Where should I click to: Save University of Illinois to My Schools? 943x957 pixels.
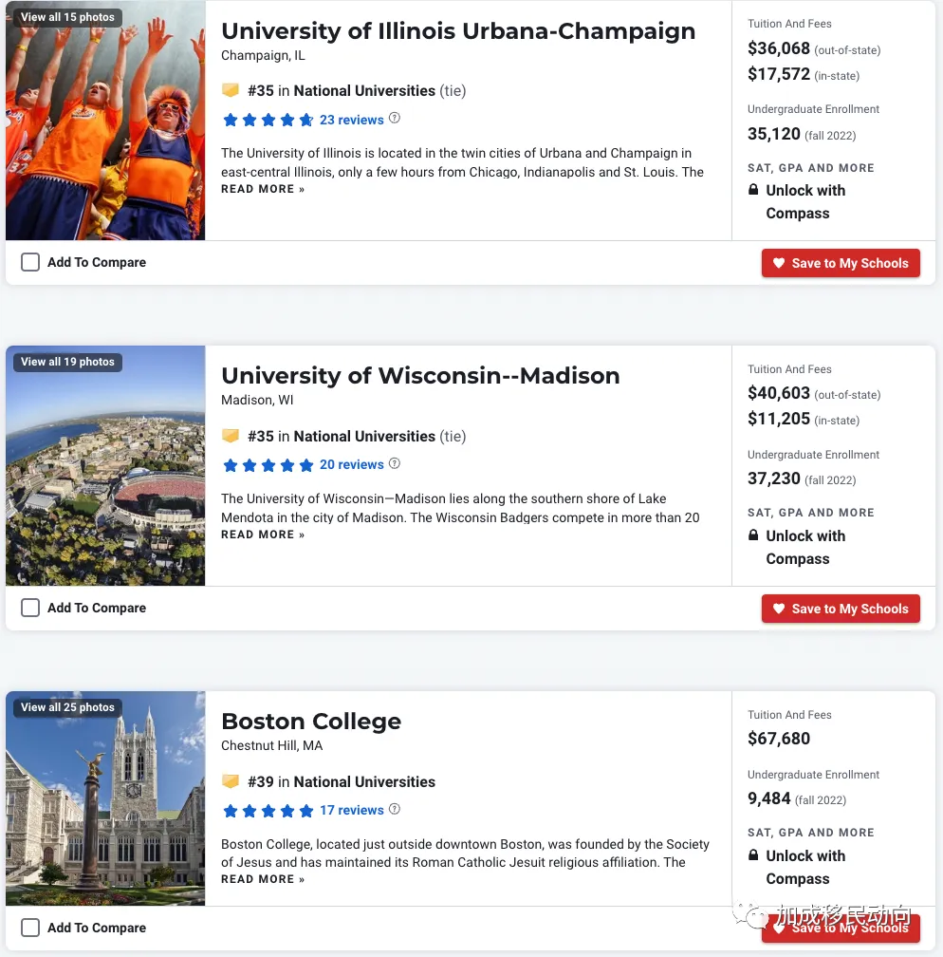click(841, 263)
